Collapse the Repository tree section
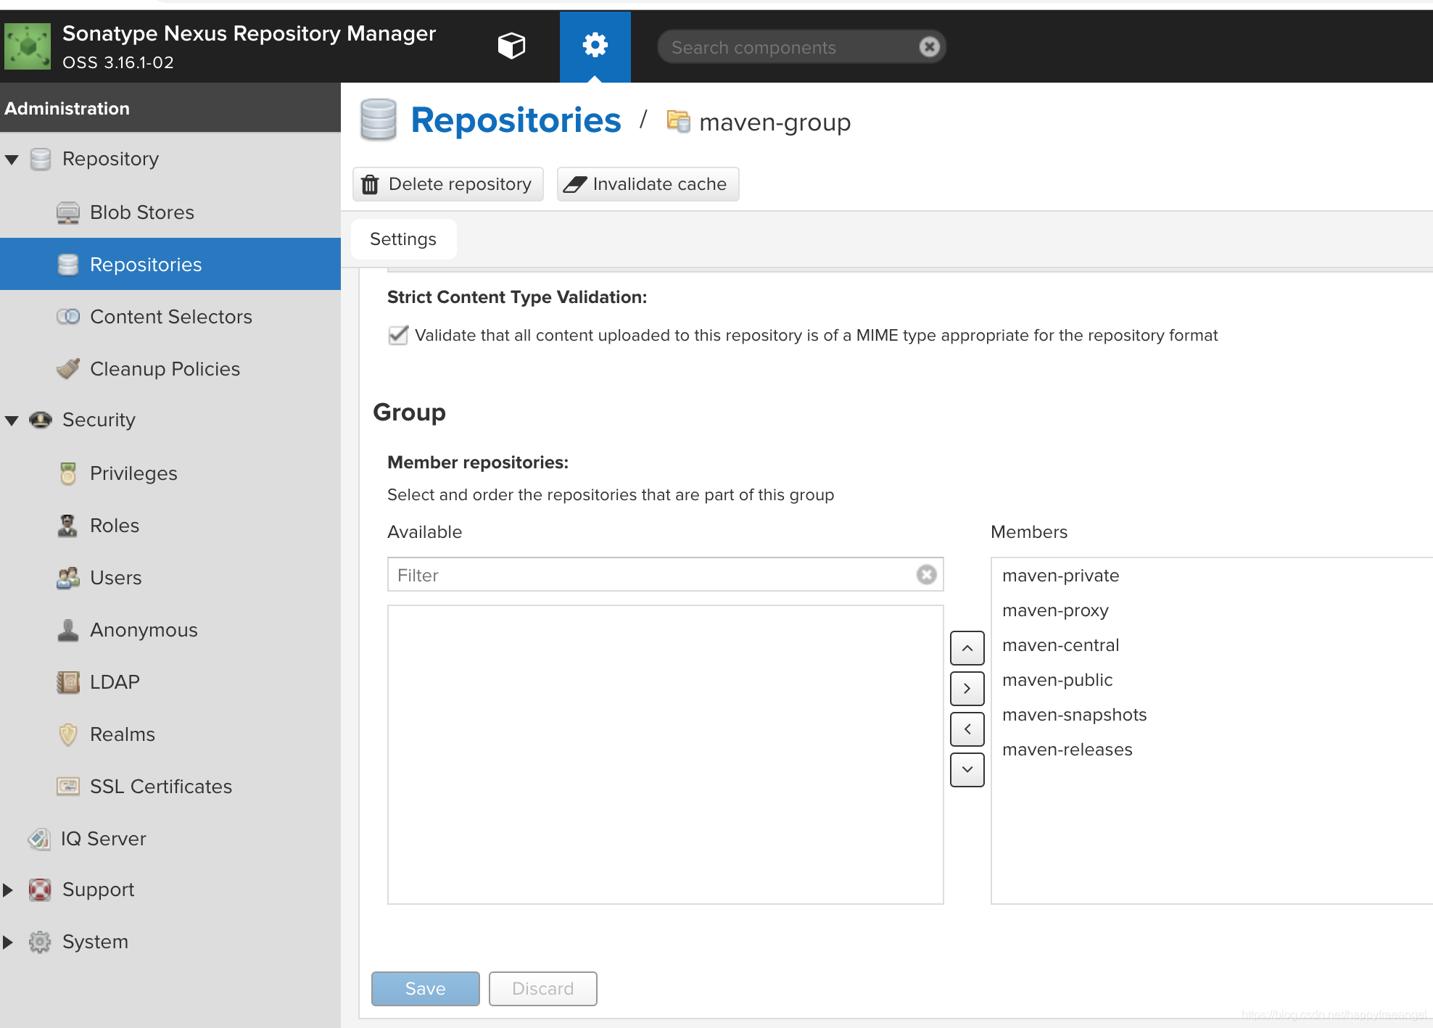The image size is (1433, 1028). click(12, 159)
